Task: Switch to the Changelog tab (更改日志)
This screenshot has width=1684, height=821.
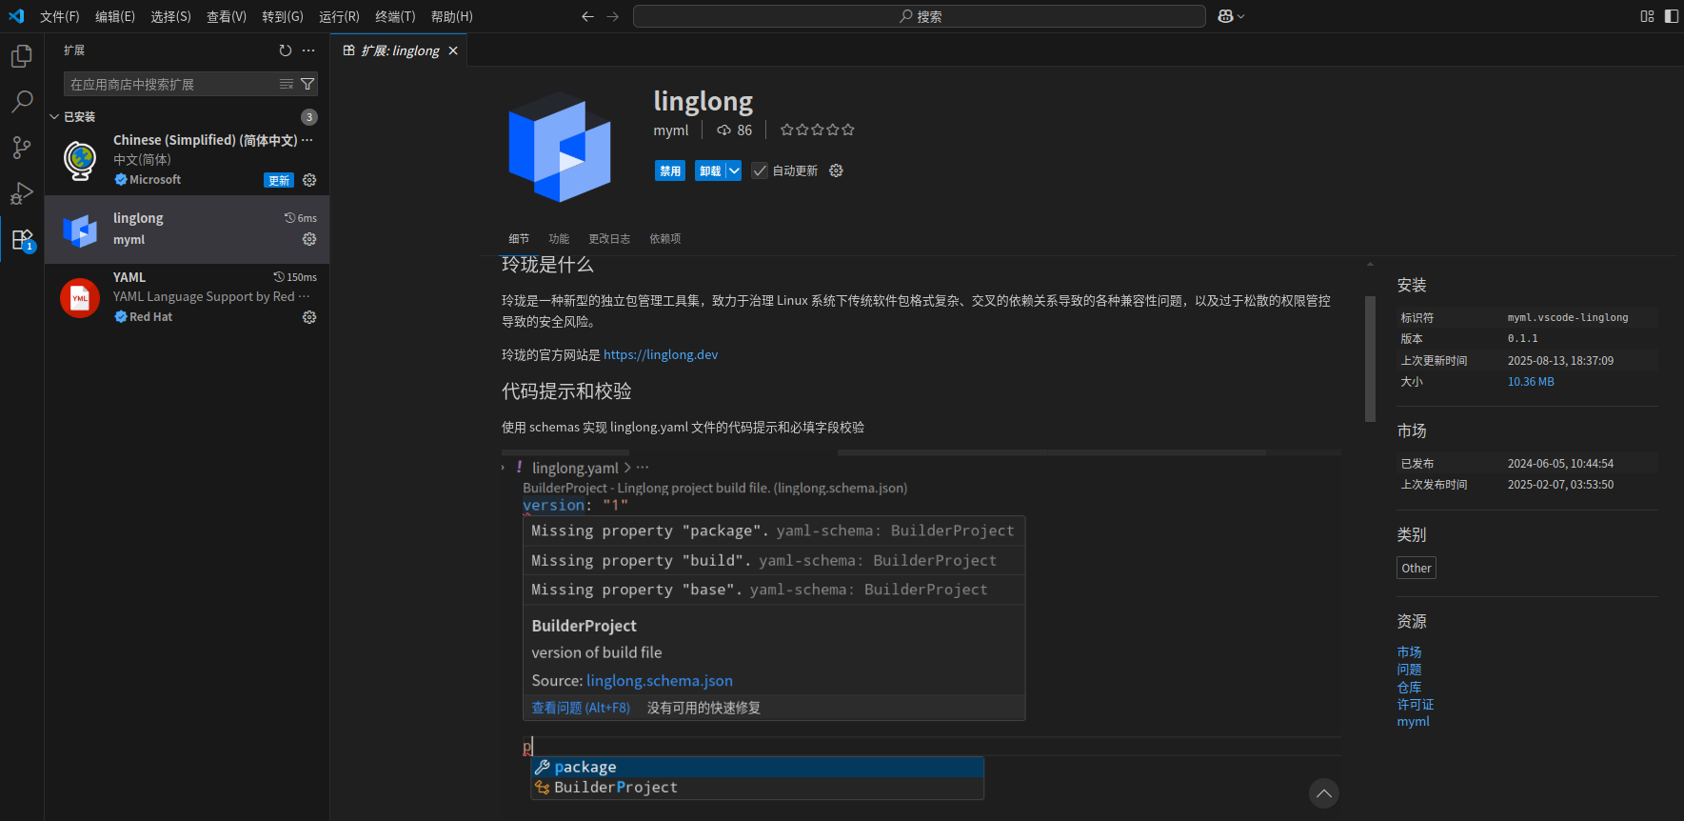Action: (609, 239)
